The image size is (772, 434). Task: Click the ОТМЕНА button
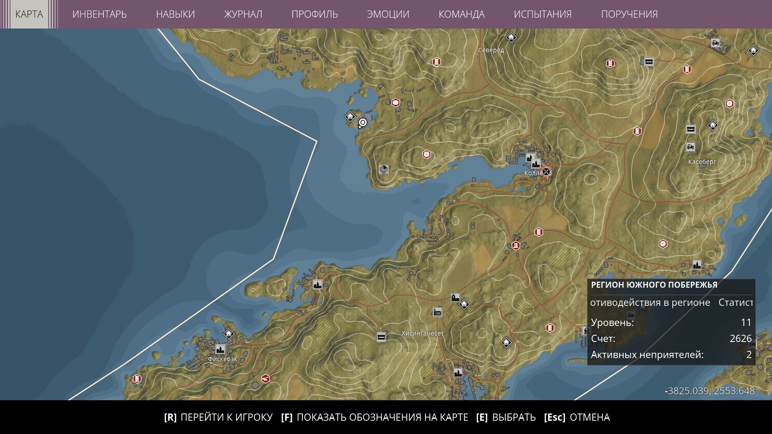tap(577, 418)
